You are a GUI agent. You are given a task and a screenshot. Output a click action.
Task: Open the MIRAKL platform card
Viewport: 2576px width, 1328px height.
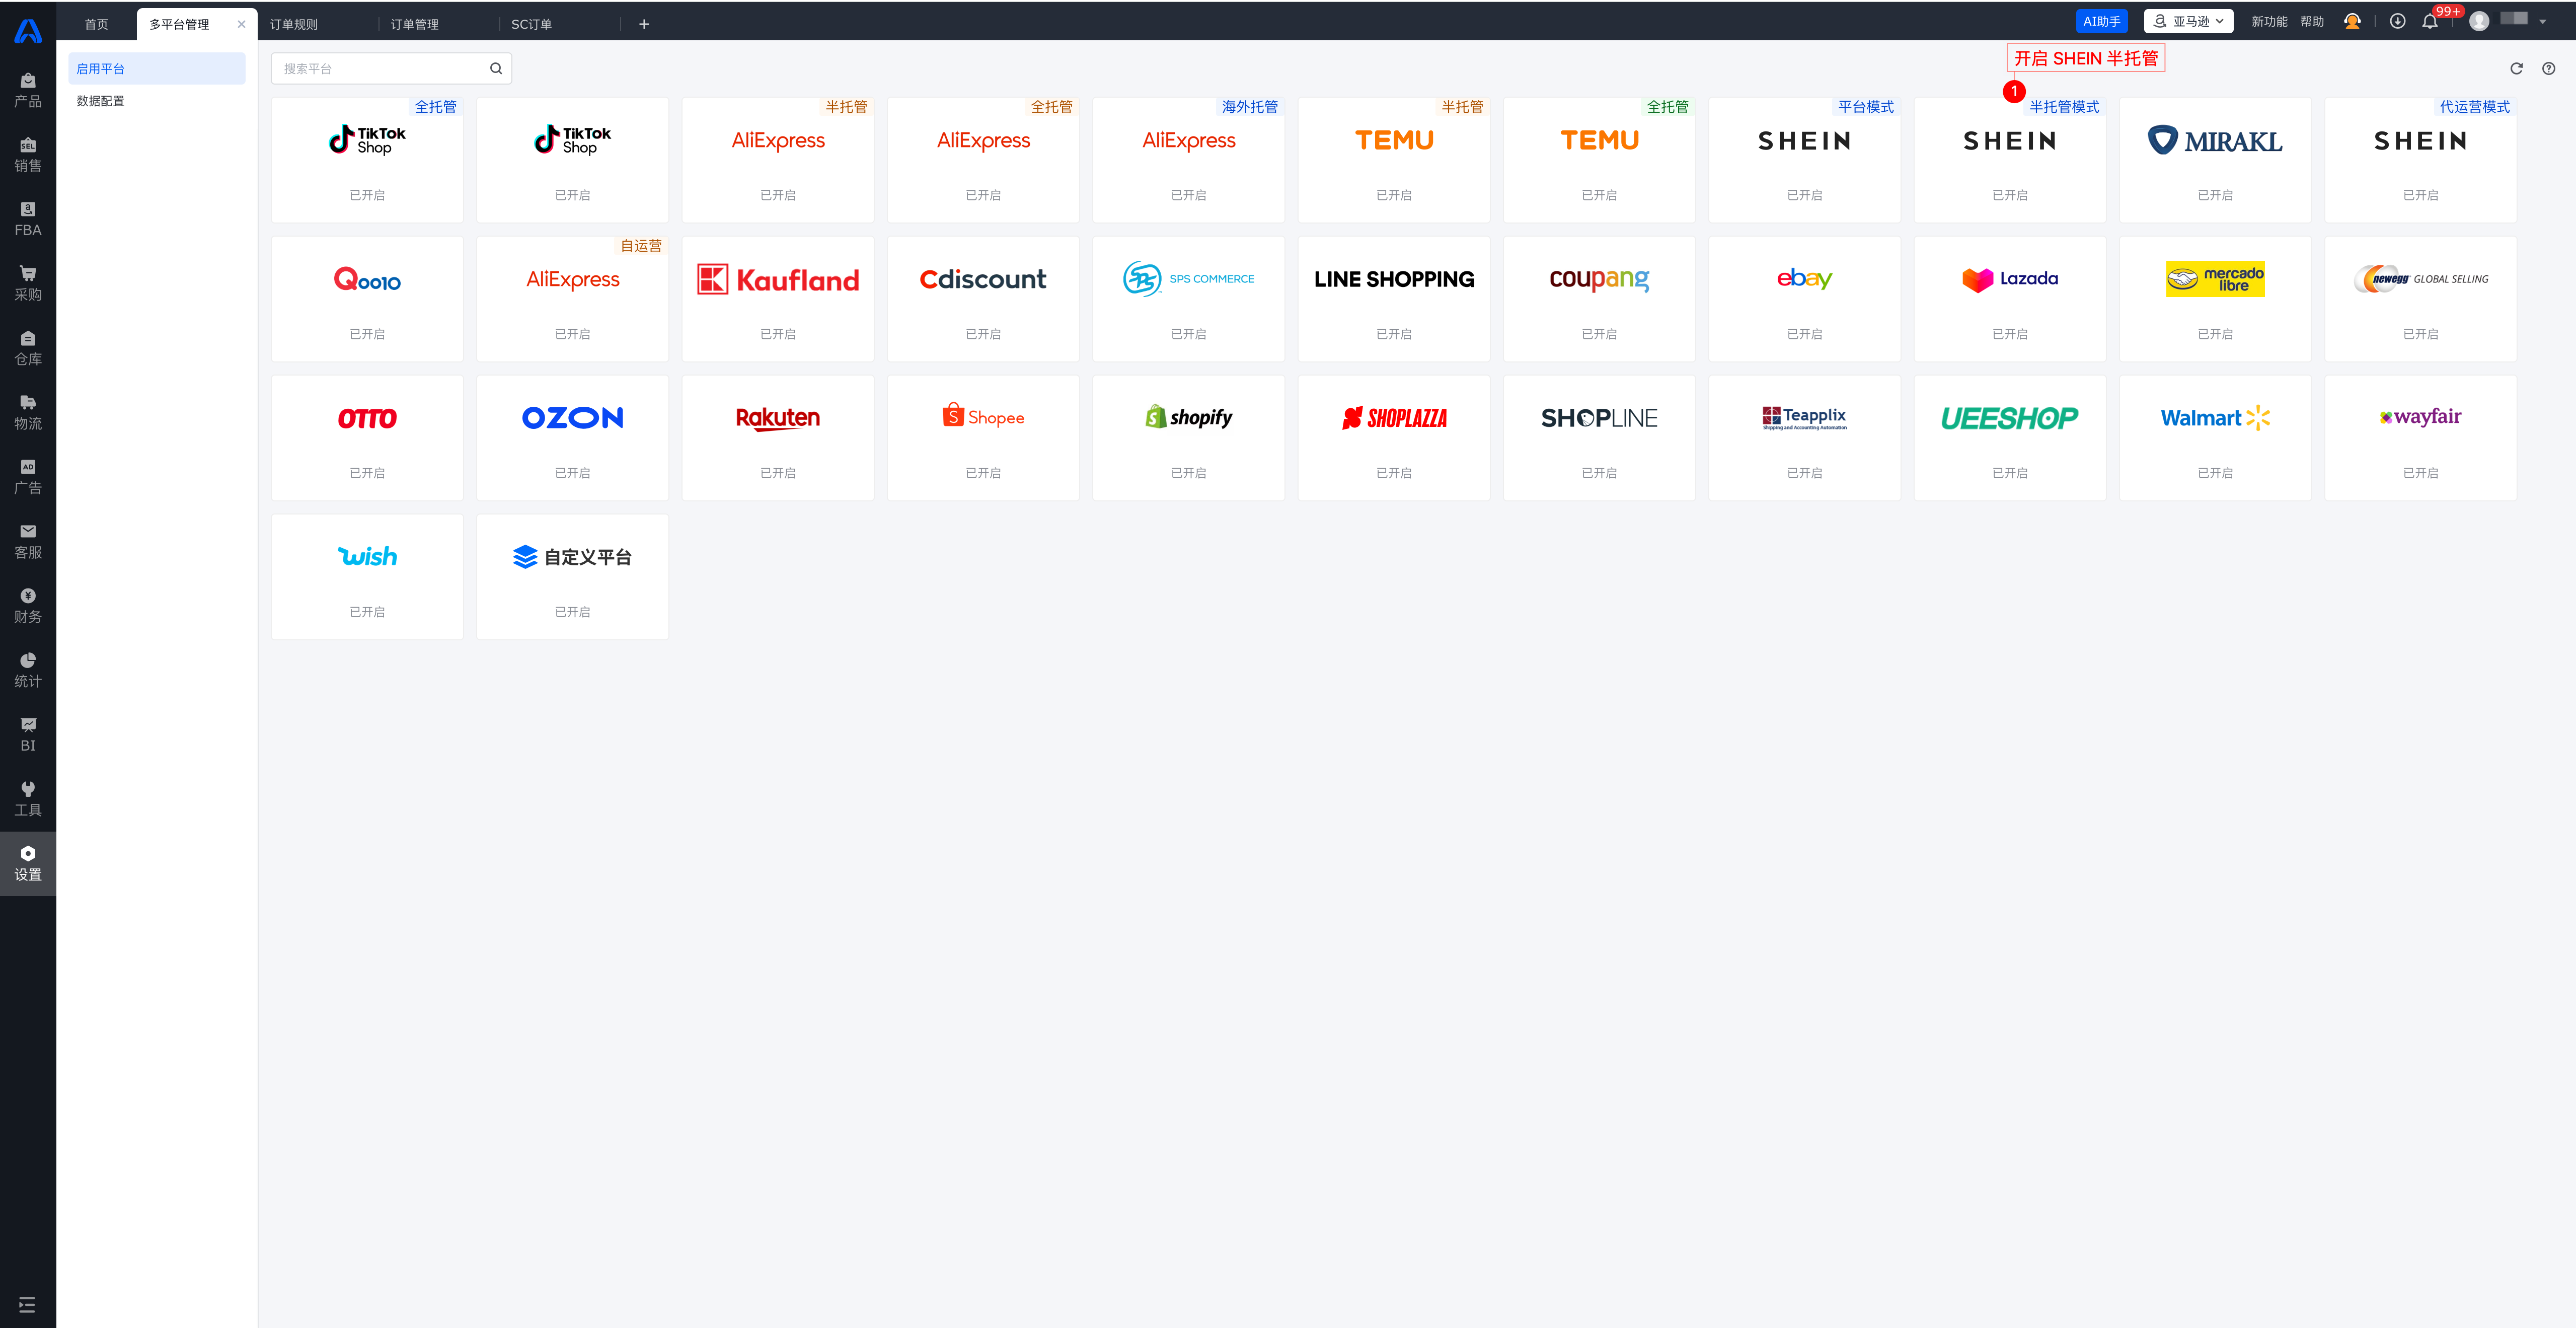[2215, 160]
